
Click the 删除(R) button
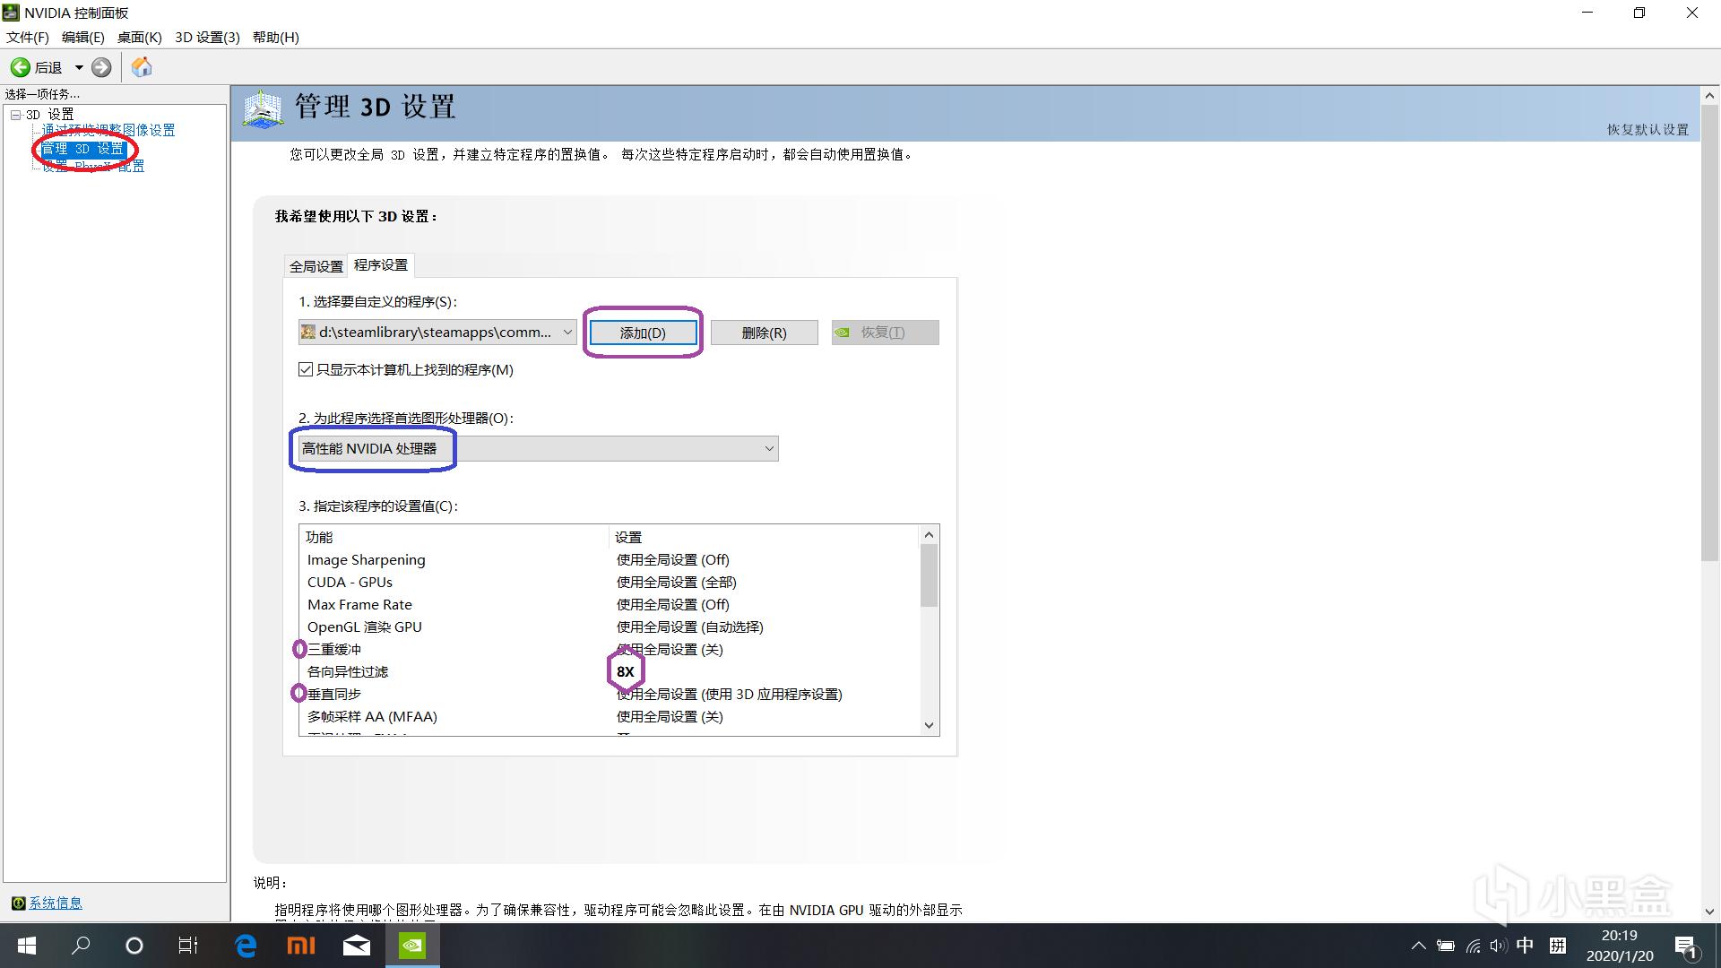click(x=764, y=333)
